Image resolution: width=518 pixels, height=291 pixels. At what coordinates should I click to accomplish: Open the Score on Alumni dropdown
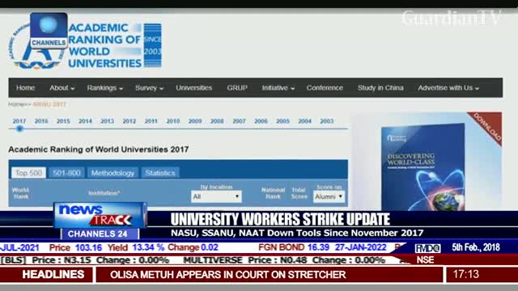329,196
